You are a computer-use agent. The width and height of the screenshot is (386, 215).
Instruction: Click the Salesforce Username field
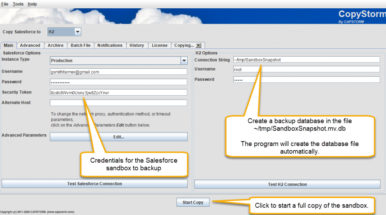118,72
